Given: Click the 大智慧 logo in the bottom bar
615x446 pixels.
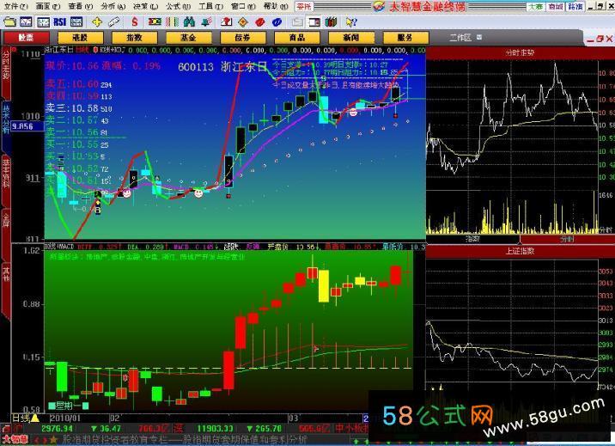Looking at the screenshot, I should click(x=15, y=440).
